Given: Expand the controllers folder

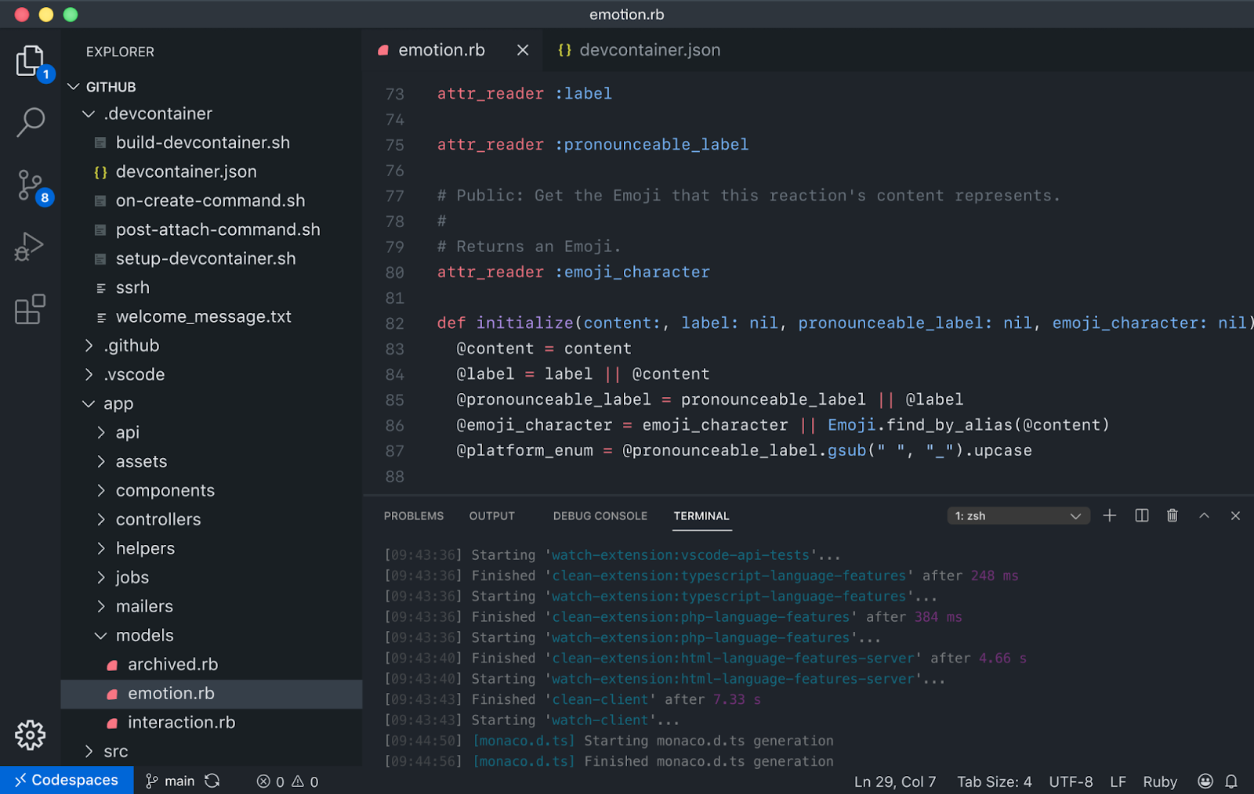Looking at the screenshot, I should coord(101,519).
